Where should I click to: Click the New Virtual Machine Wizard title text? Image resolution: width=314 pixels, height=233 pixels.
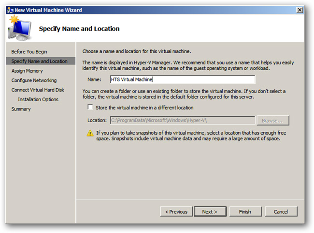48,10
